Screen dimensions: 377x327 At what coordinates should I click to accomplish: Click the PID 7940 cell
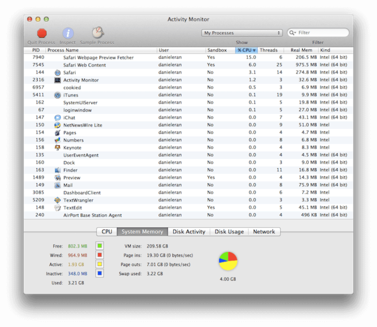point(38,57)
